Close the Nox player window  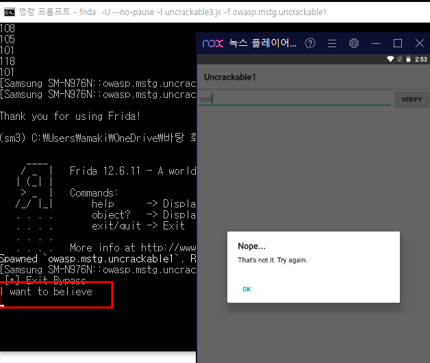point(420,43)
